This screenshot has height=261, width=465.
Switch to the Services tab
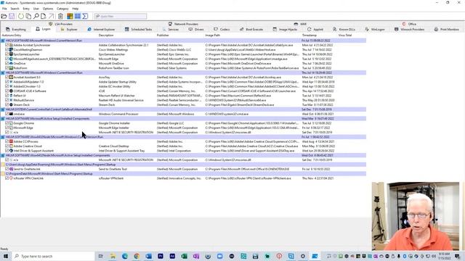coord(171,29)
